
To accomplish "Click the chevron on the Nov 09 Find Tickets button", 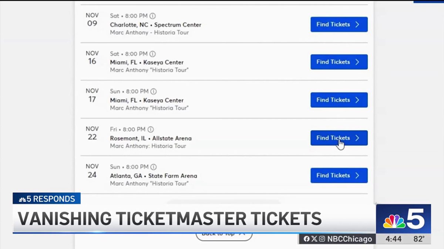I will point(357,24).
